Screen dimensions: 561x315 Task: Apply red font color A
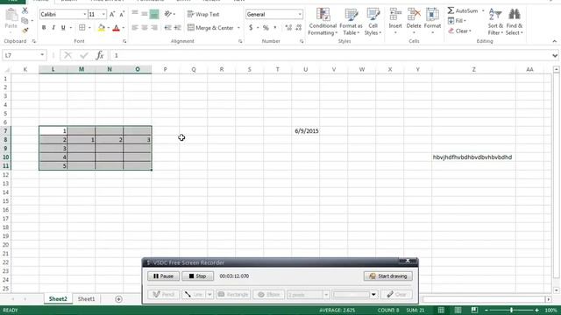(117, 27)
